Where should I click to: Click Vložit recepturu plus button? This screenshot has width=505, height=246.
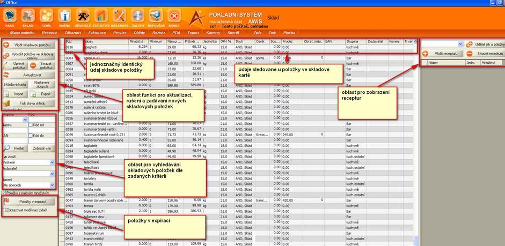443,54
